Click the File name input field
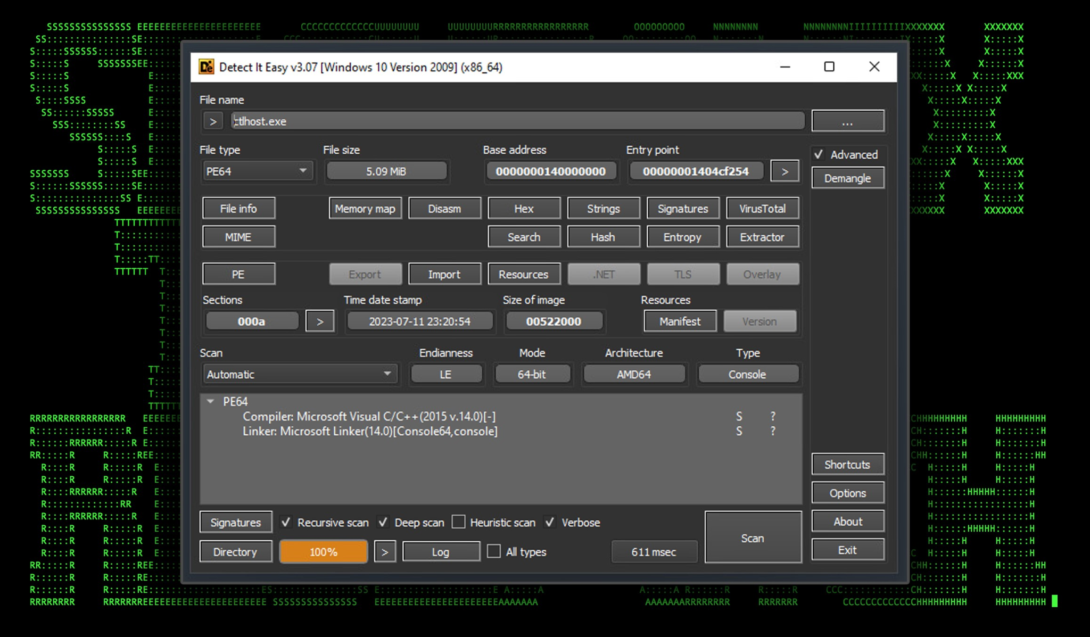Image resolution: width=1090 pixels, height=637 pixels. click(x=516, y=121)
